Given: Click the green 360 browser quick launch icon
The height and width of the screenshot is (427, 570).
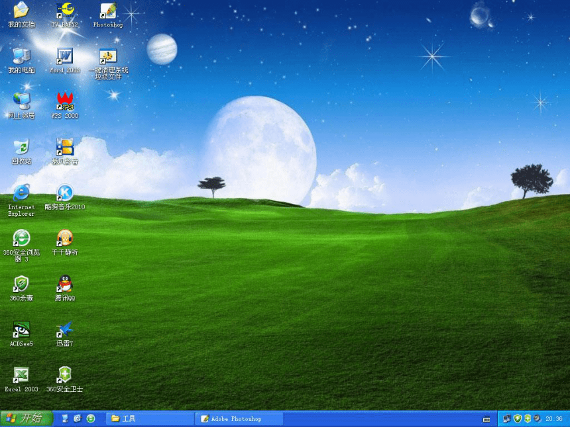Looking at the screenshot, I should click(x=91, y=418).
